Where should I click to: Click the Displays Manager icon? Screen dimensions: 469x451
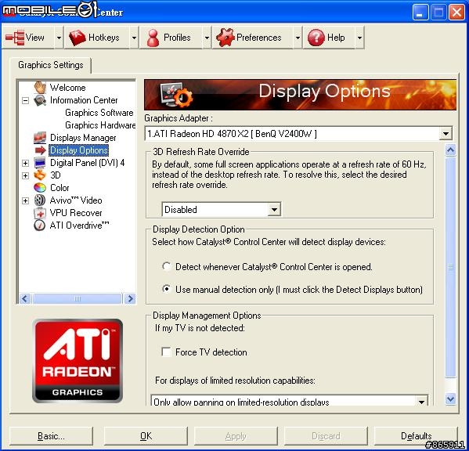point(40,138)
